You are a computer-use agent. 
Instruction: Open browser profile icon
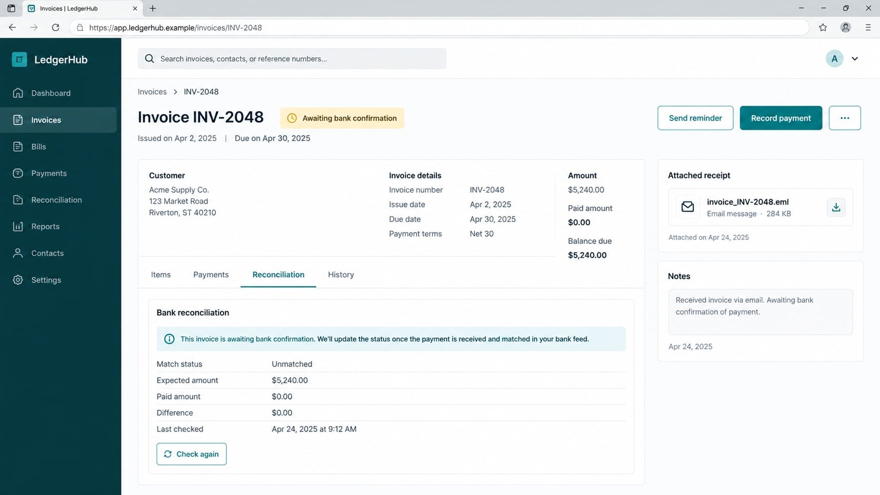[x=846, y=27]
